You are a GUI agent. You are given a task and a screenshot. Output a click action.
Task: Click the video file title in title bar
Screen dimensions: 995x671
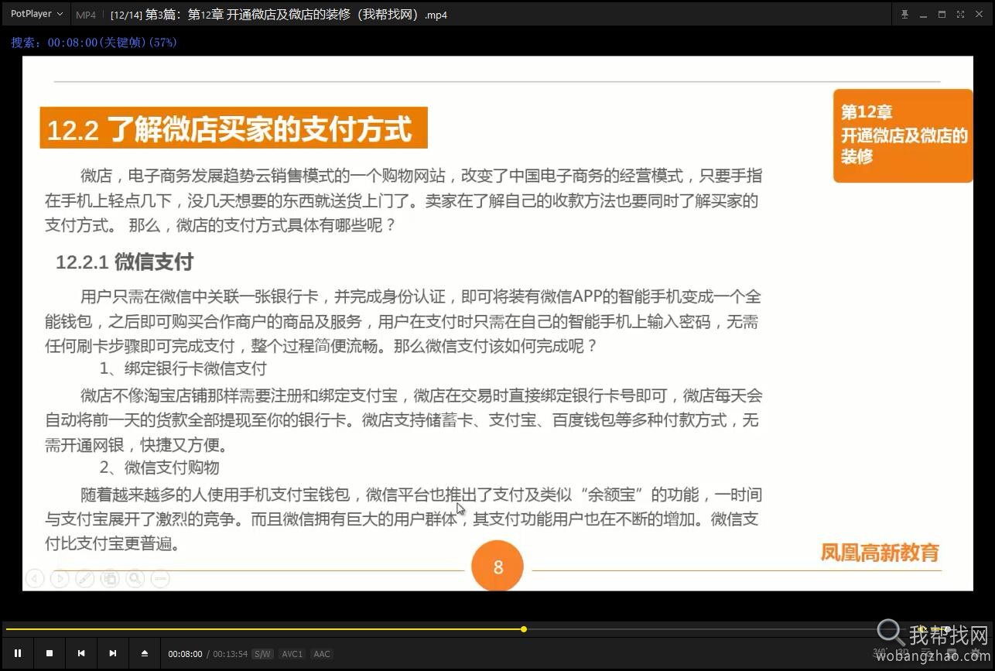click(x=279, y=15)
